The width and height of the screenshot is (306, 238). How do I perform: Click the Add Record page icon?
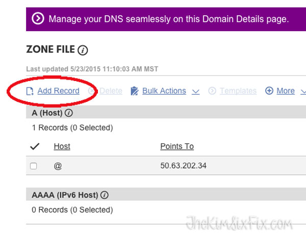[x=30, y=91]
